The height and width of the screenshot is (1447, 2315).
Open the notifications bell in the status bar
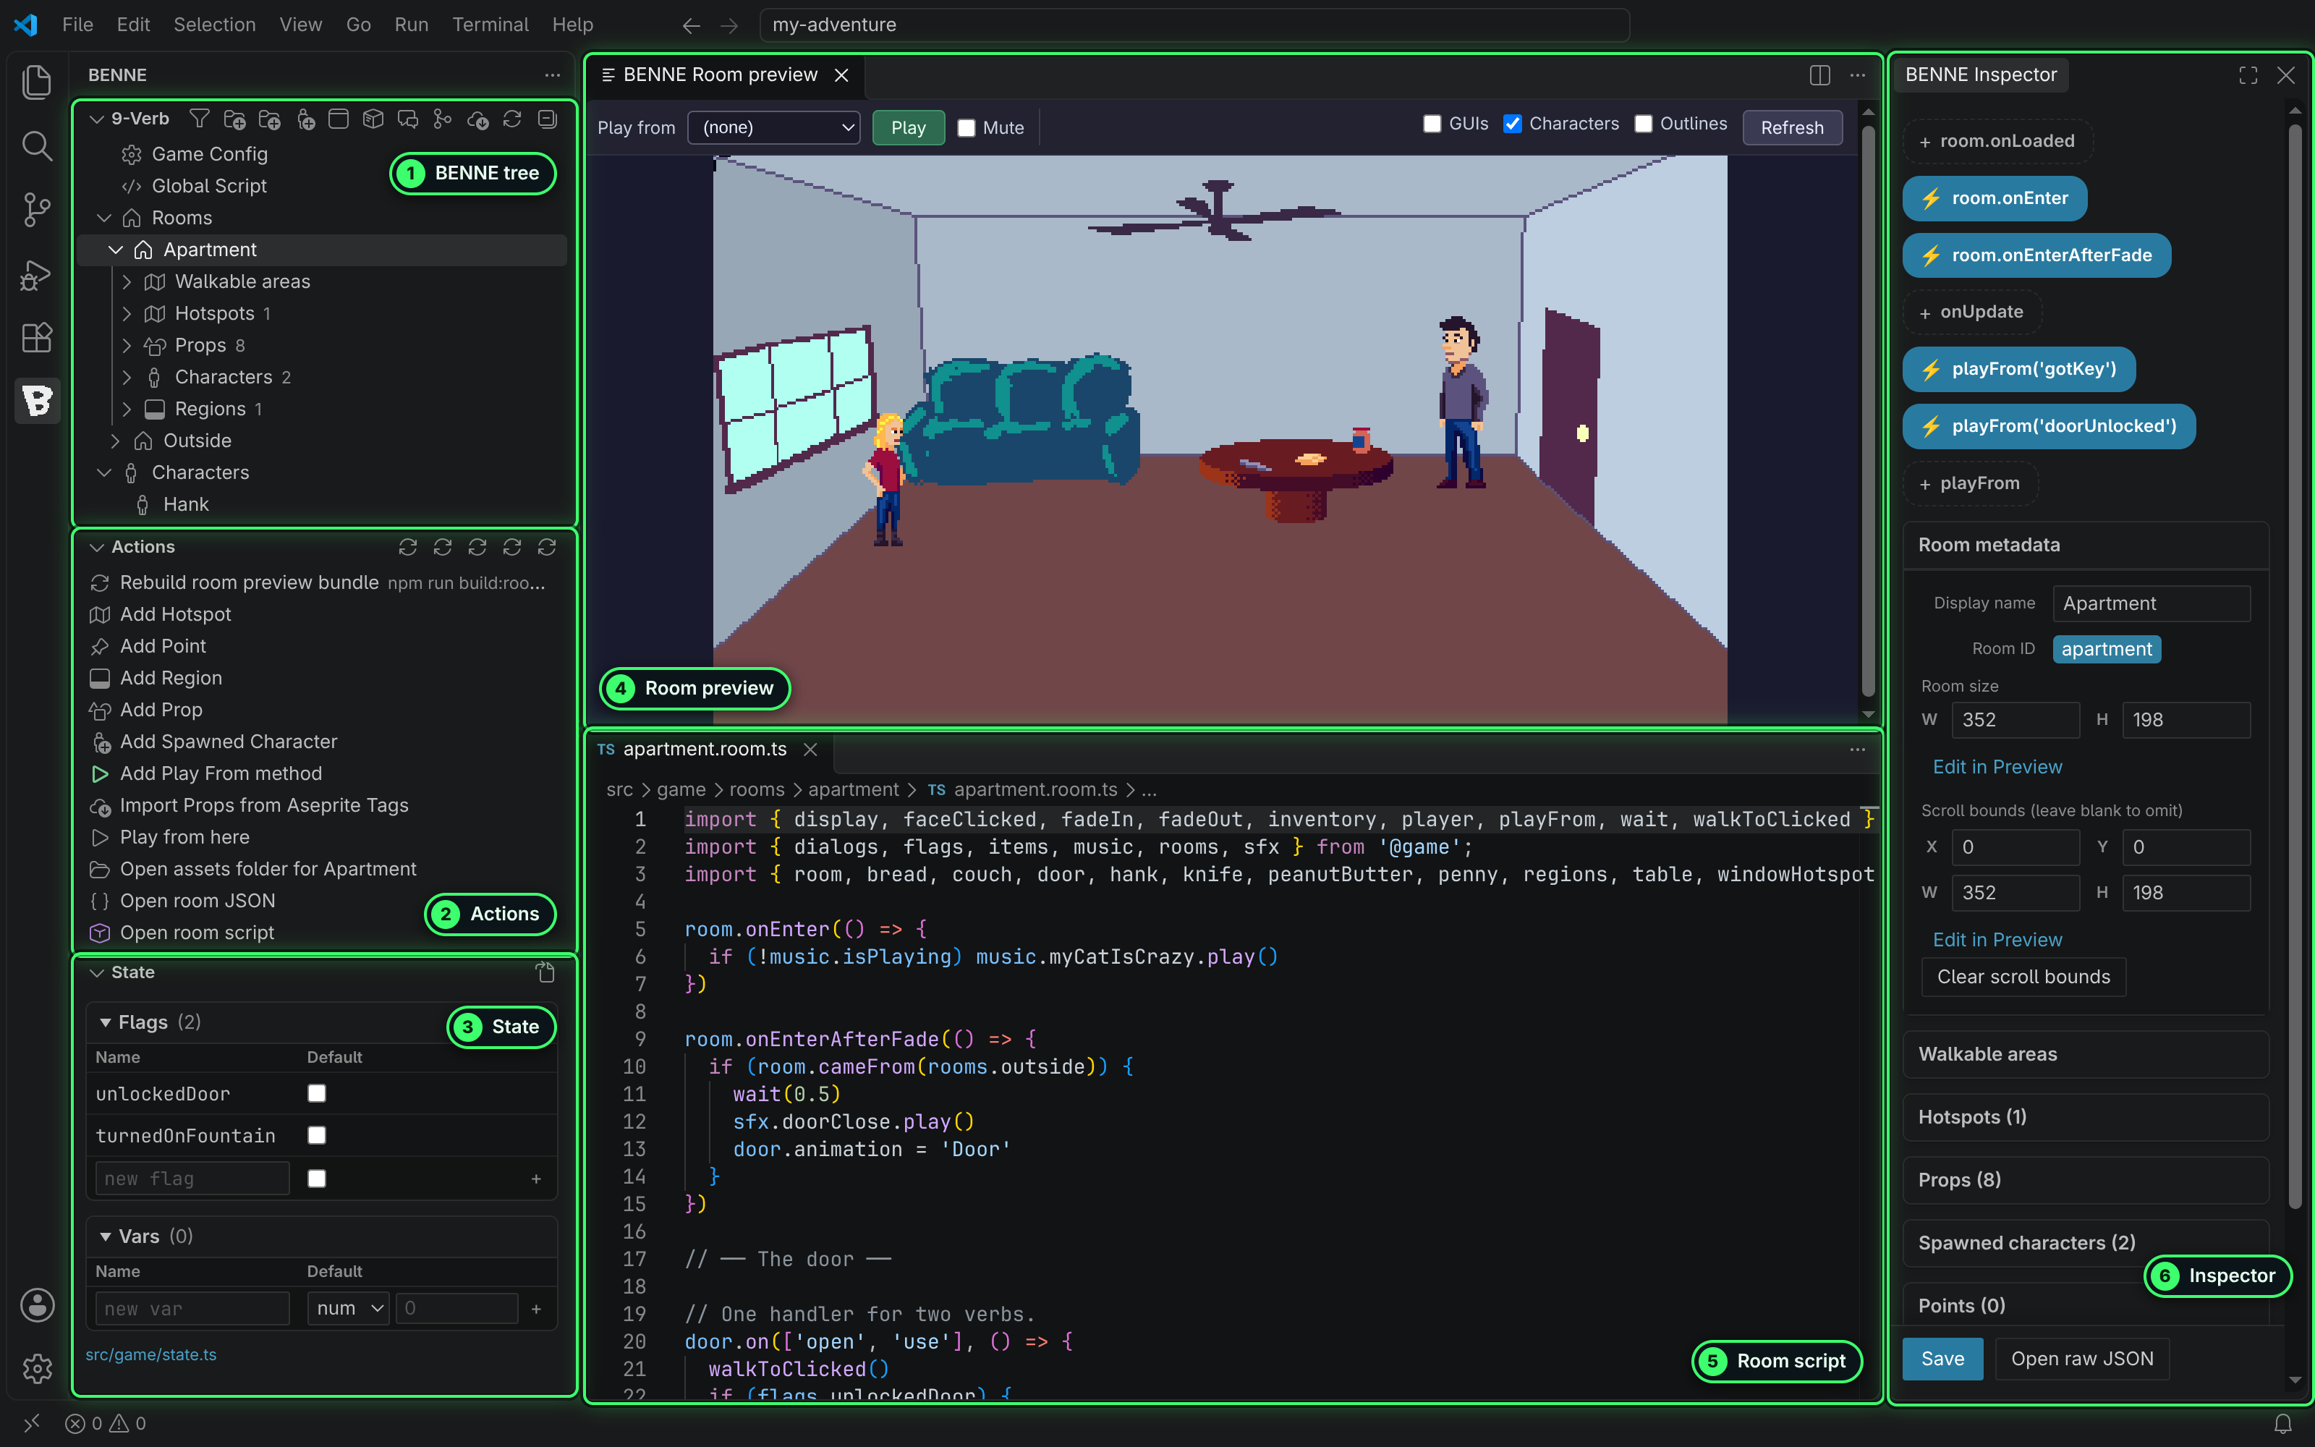(x=2282, y=1423)
